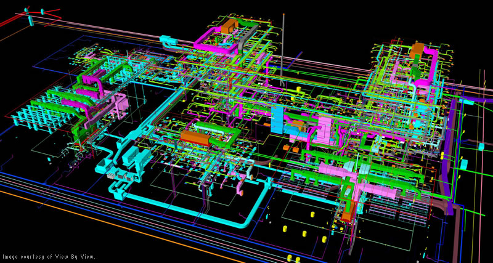Select the orange rooftop unit at upper right
The width and height of the screenshot is (493, 263).
point(417,51)
